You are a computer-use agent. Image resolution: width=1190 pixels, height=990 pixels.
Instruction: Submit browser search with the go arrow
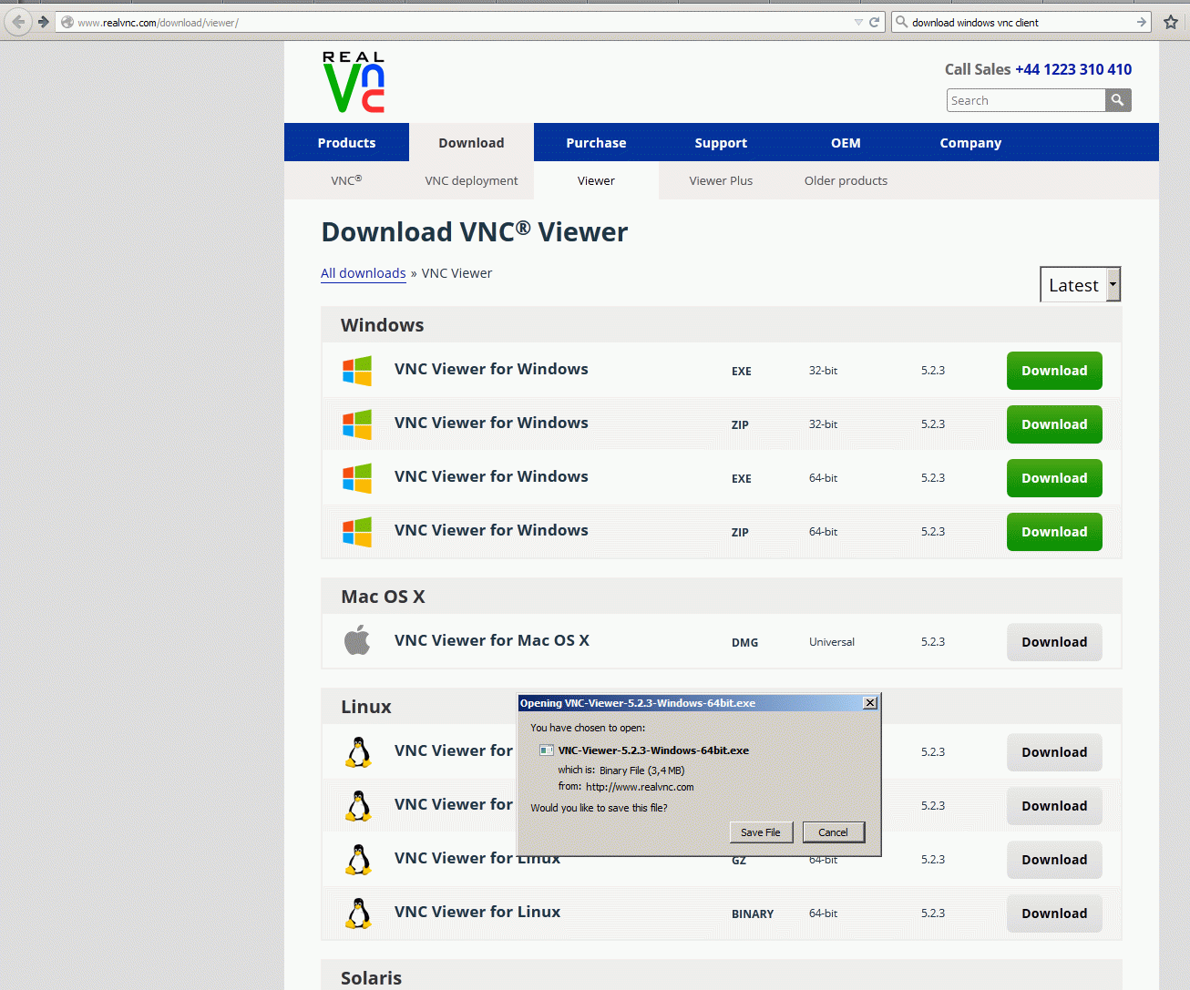tap(1142, 22)
